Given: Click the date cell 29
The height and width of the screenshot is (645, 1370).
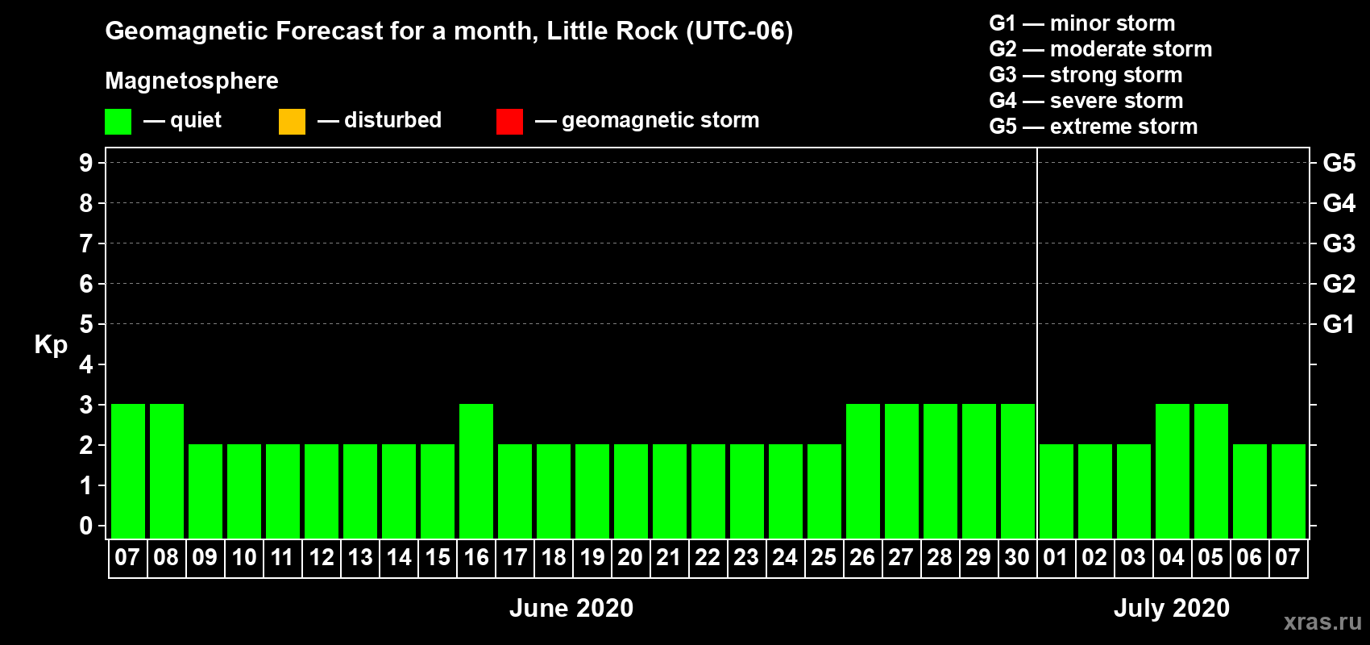Looking at the screenshot, I should coord(979,558).
